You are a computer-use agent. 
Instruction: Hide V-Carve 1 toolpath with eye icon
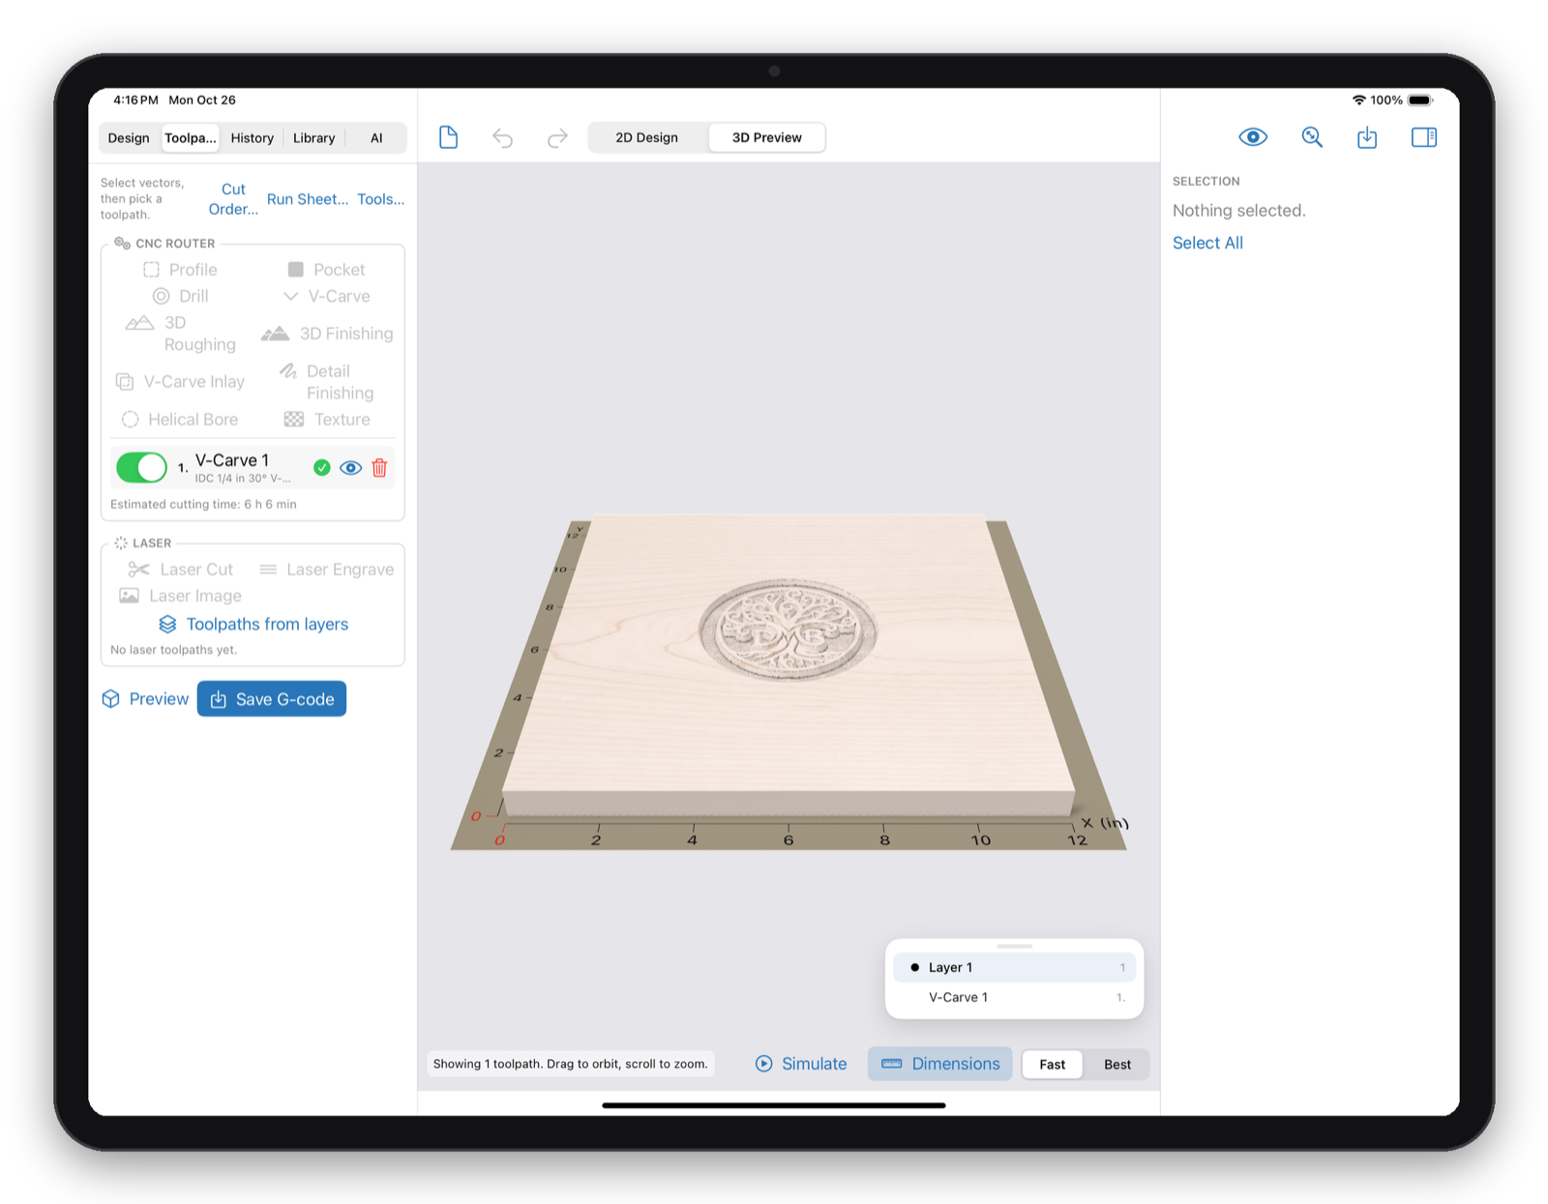coord(350,468)
